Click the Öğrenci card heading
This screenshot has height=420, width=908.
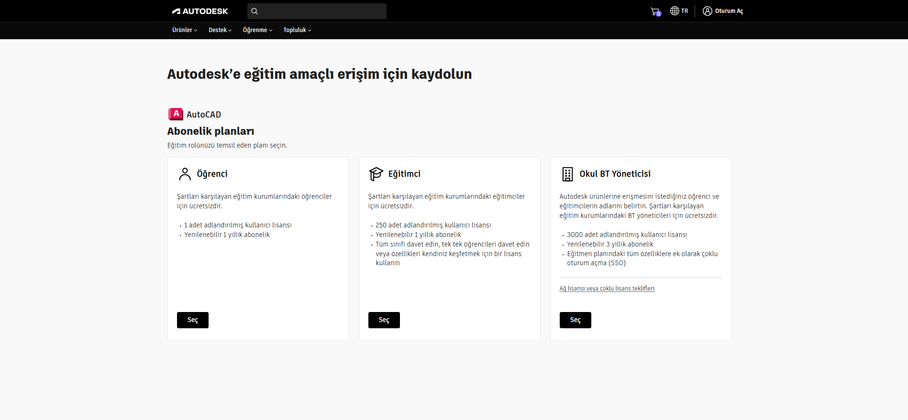pos(212,174)
